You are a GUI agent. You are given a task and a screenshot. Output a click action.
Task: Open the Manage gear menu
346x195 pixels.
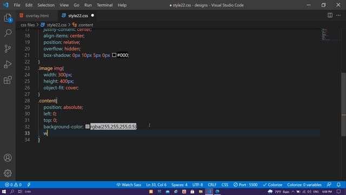click(x=8, y=173)
